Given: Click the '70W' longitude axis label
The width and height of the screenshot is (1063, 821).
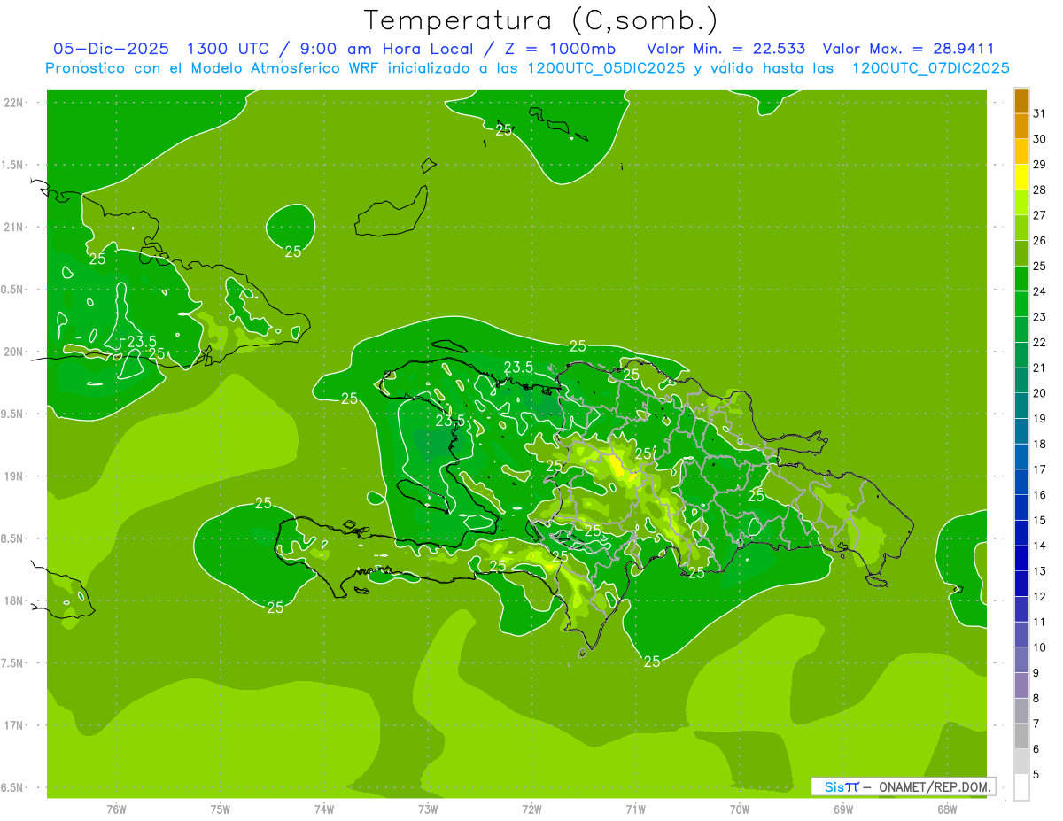Looking at the screenshot, I should [740, 809].
